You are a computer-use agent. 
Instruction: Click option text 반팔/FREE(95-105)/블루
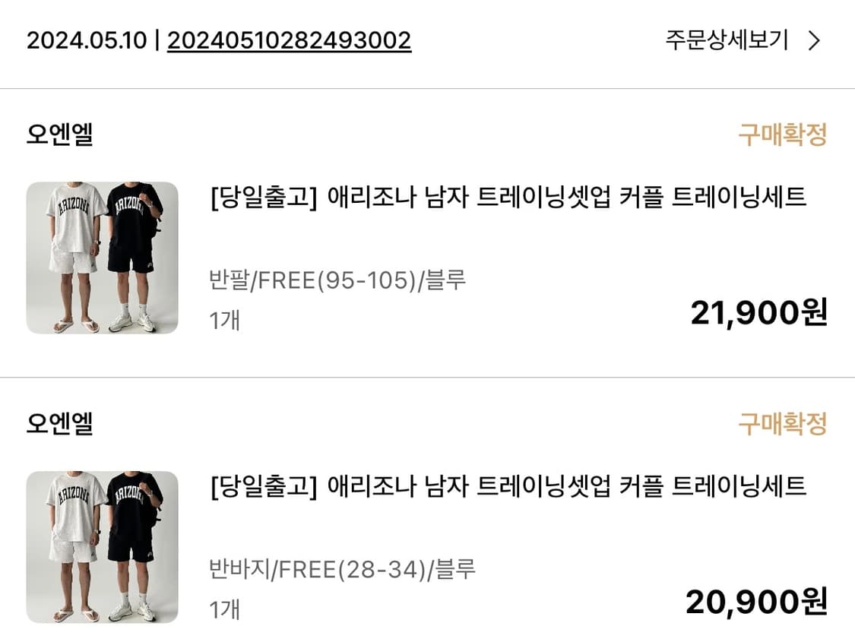click(x=337, y=280)
